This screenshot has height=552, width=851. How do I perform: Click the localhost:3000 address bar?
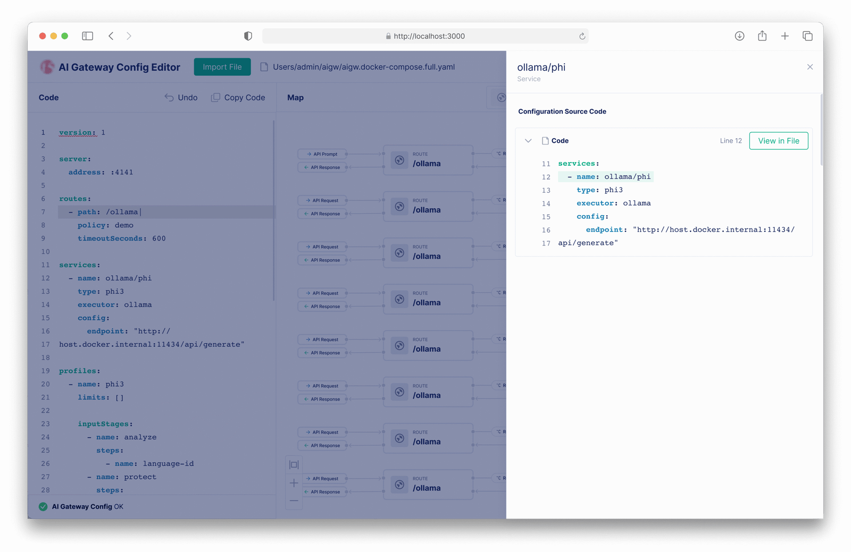point(425,36)
